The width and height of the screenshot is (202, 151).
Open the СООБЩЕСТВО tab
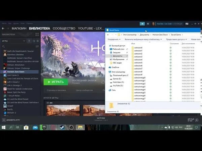click(x=64, y=29)
